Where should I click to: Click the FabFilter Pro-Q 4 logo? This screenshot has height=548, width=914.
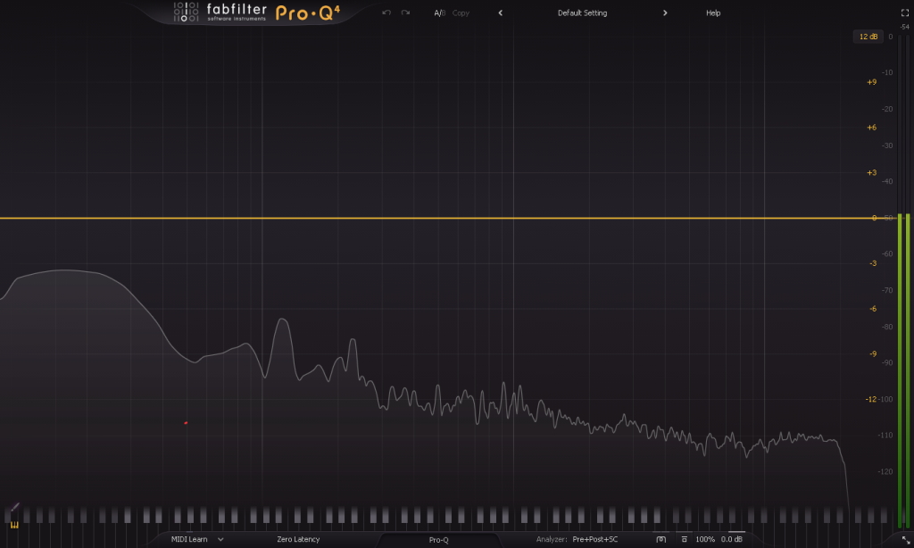[256, 12]
